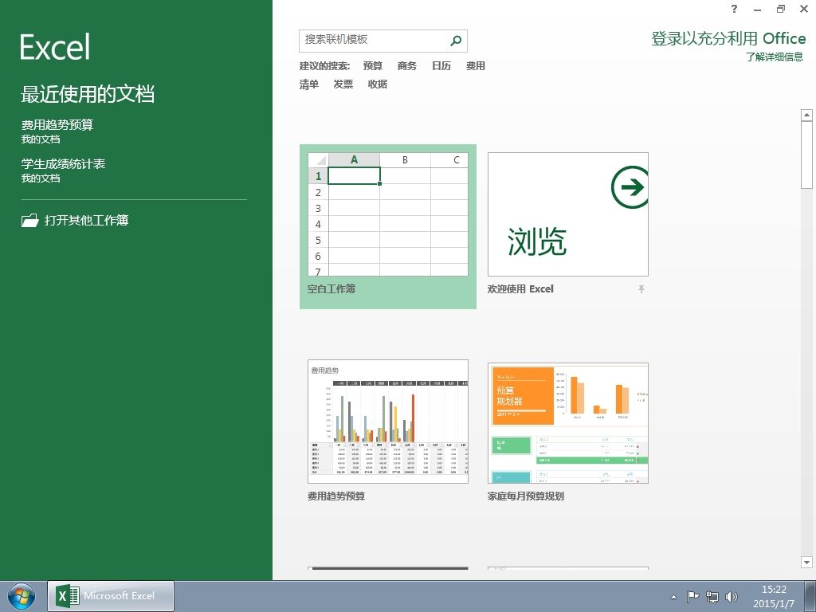Select suggested search 商务
The height and width of the screenshot is (612, 816).
click(x=407, y=66)
